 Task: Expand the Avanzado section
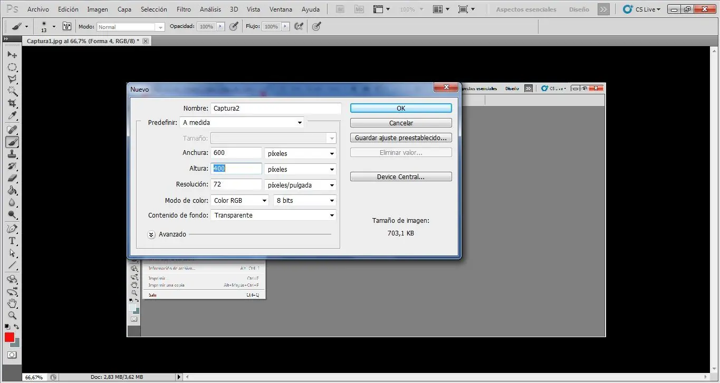click(151, 234)
